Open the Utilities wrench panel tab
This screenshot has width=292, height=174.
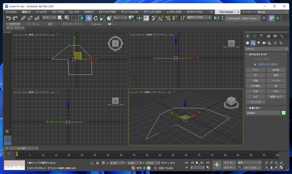click(282, 36)
